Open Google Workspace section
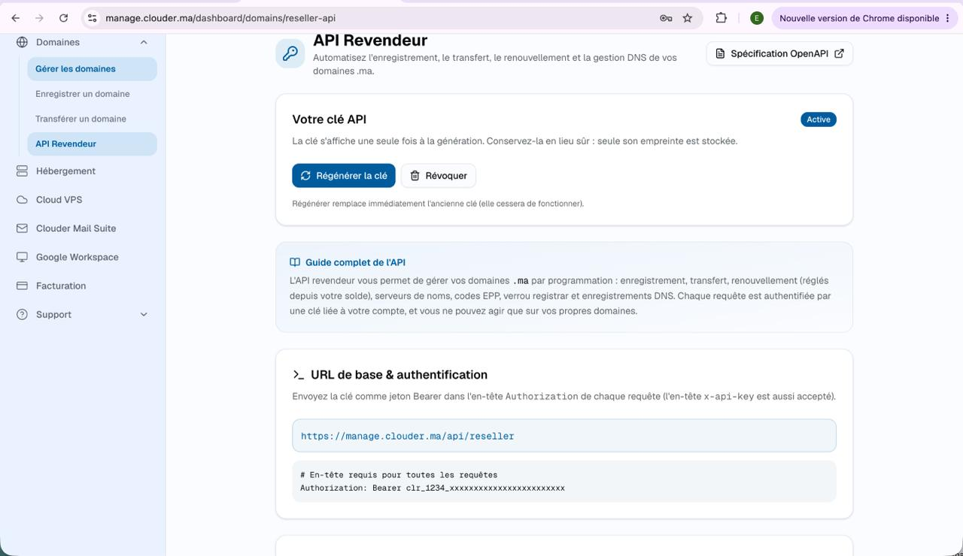This screenshot has width=963, height=556. tap(83, 257)
